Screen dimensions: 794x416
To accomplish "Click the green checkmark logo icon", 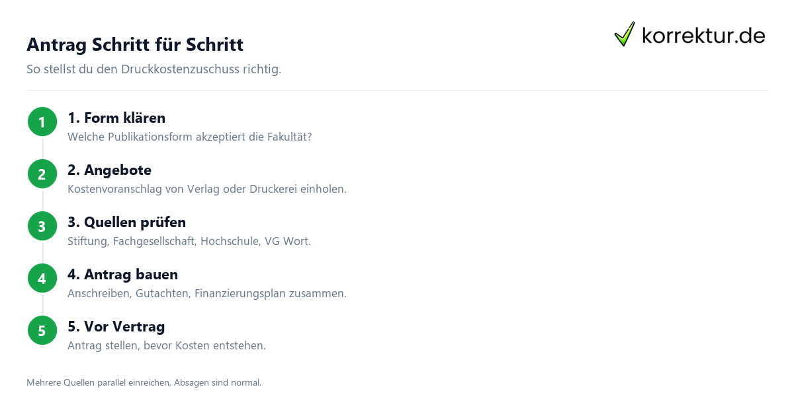I will (625, 34).
